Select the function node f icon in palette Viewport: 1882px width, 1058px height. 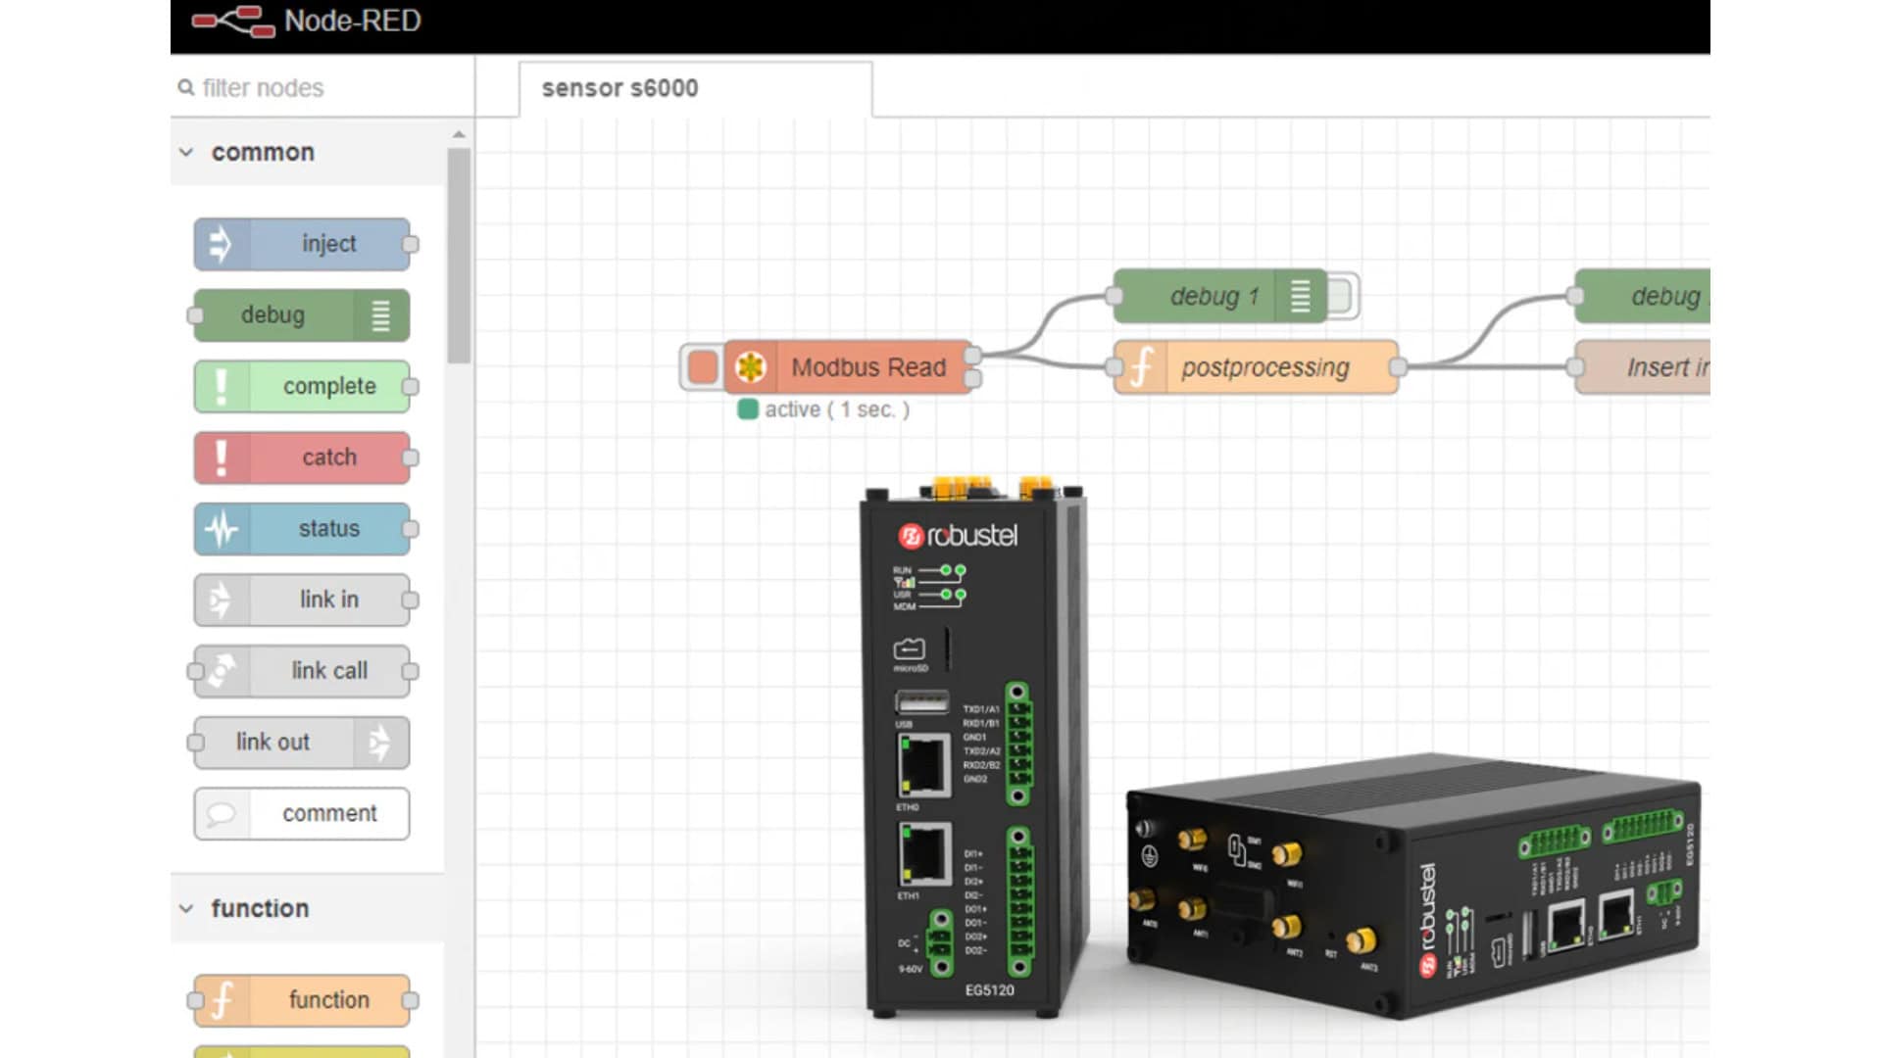pos(223,1000)
